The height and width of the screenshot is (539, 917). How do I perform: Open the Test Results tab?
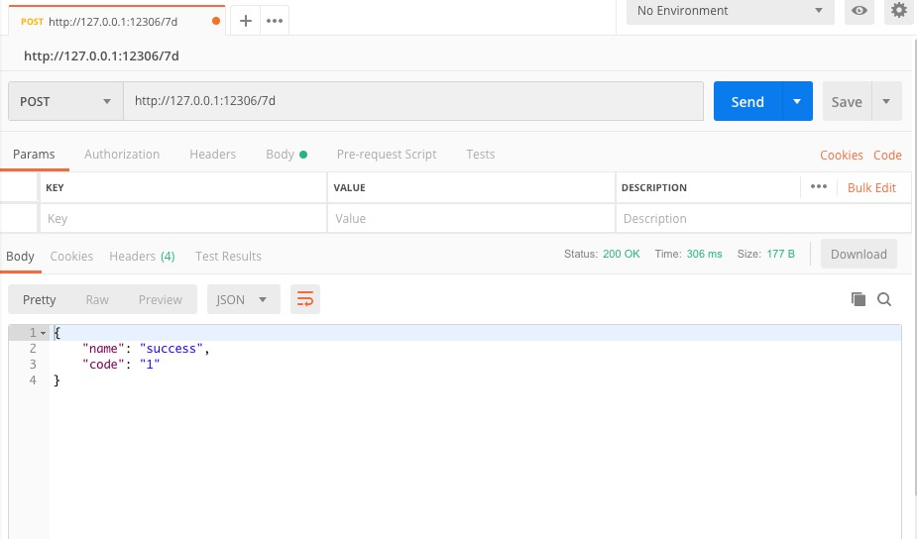(x=228, y=256)
